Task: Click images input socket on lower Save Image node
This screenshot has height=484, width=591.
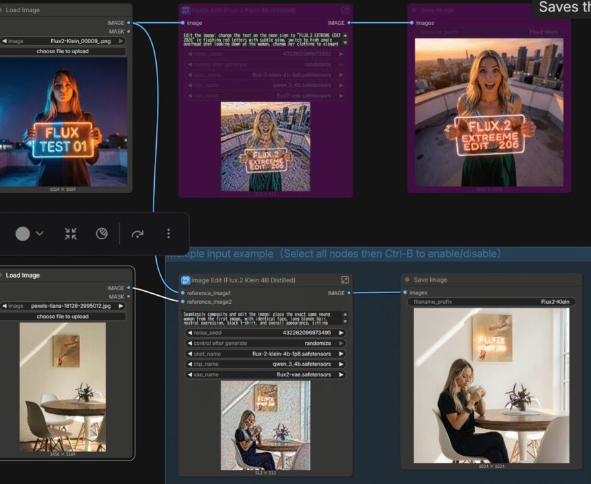Action: point(405,292)
